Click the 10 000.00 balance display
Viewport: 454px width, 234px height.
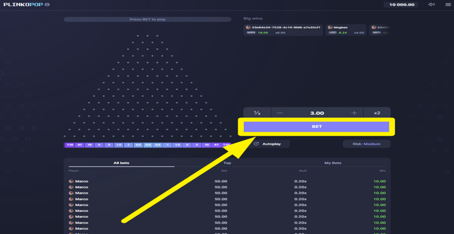(402, 5)
